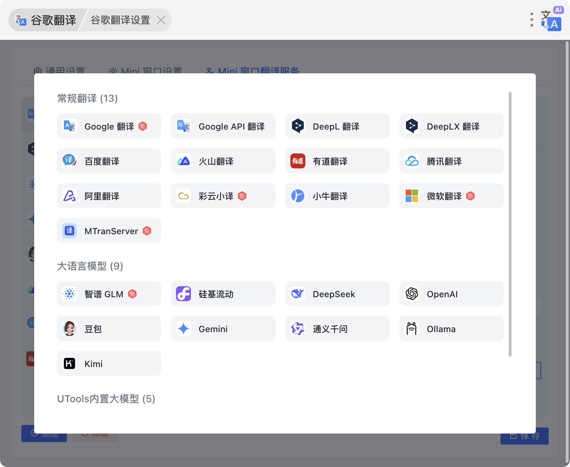The image size is (570, 467).
Task: Click the Ollama llama icon
Action: (x=412, y=329)
